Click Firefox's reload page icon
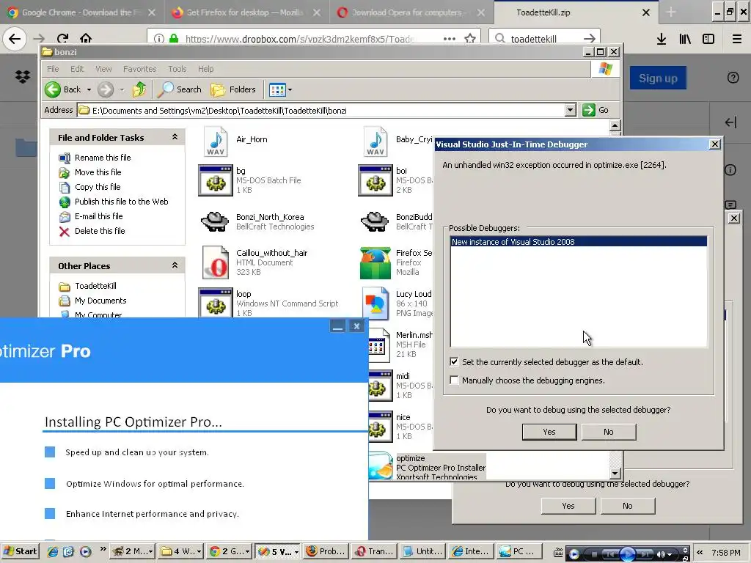This screenshot has width=751, height=563. point(63,38)
